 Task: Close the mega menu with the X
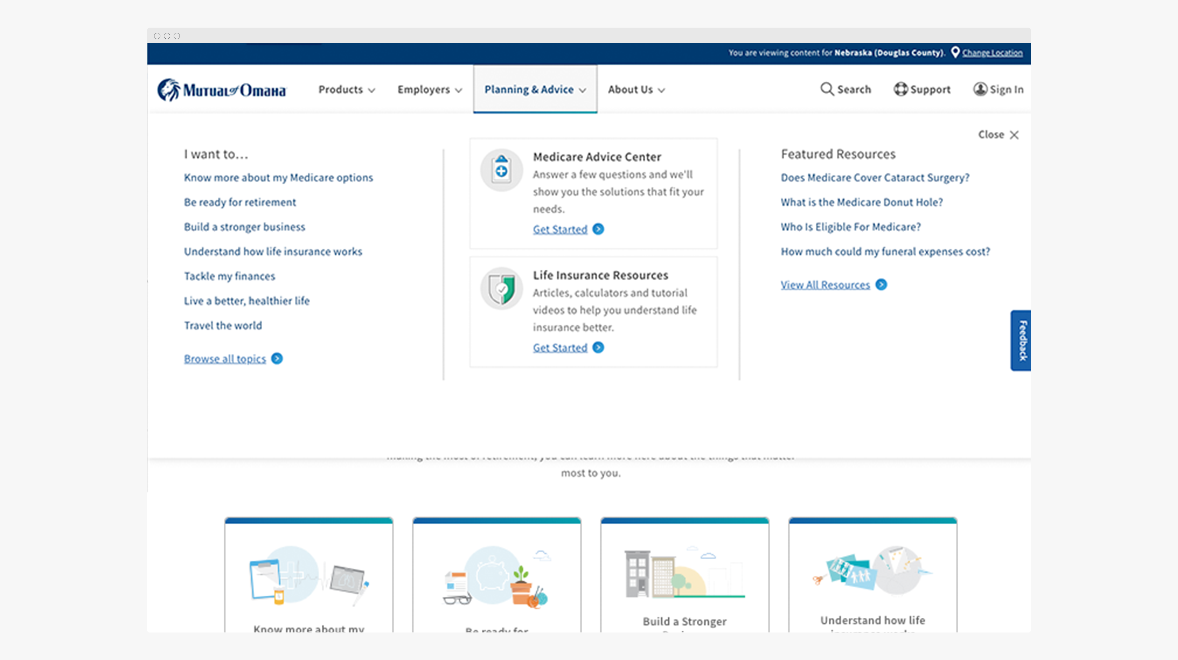(1014, 135)
